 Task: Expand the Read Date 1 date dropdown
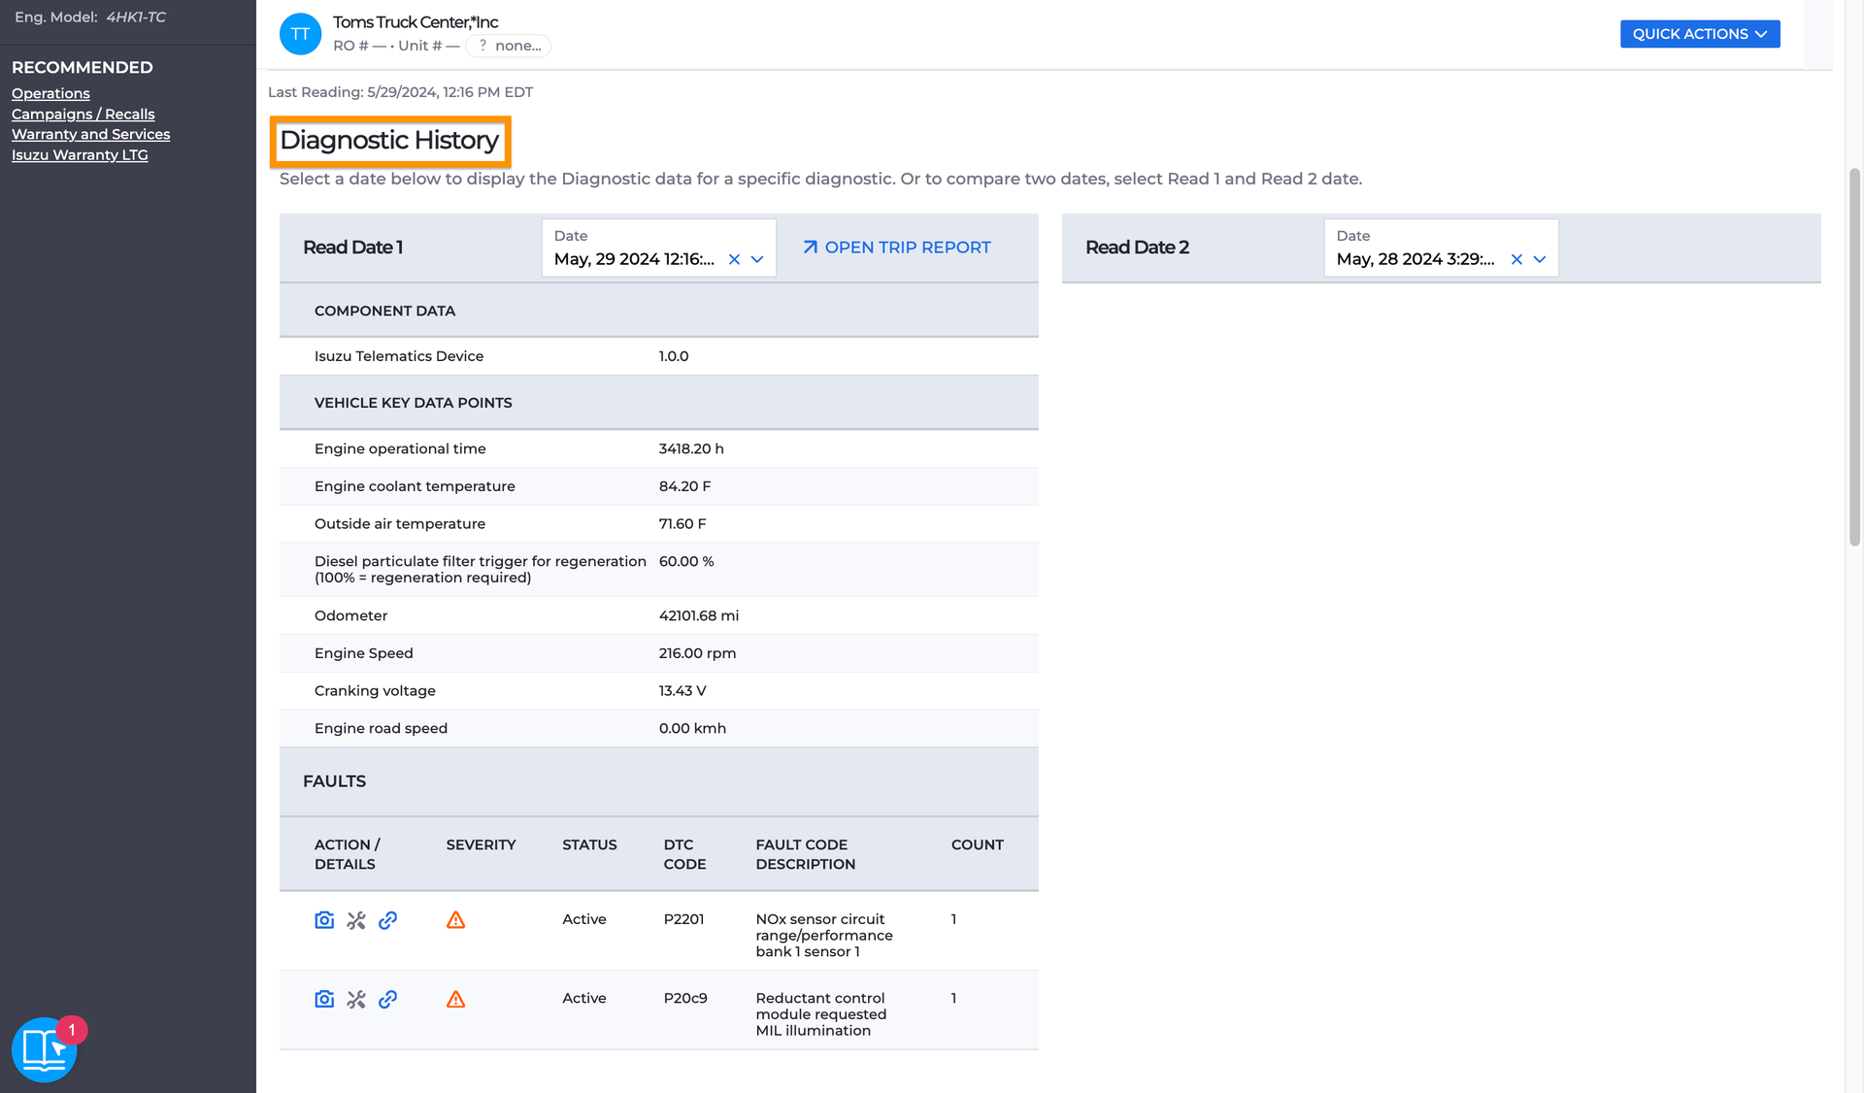pos(757,259)
